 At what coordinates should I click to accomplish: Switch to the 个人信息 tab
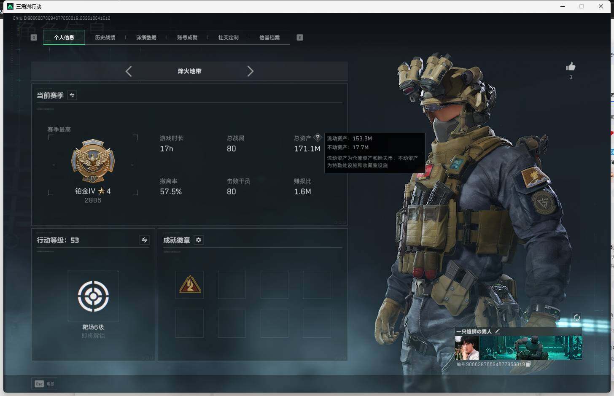(x=64, y=38)
